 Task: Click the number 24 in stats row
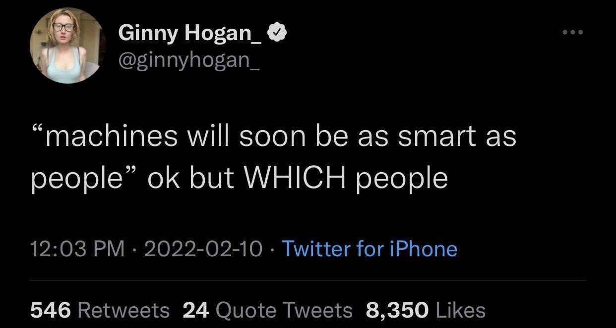(x=196, y=310)
